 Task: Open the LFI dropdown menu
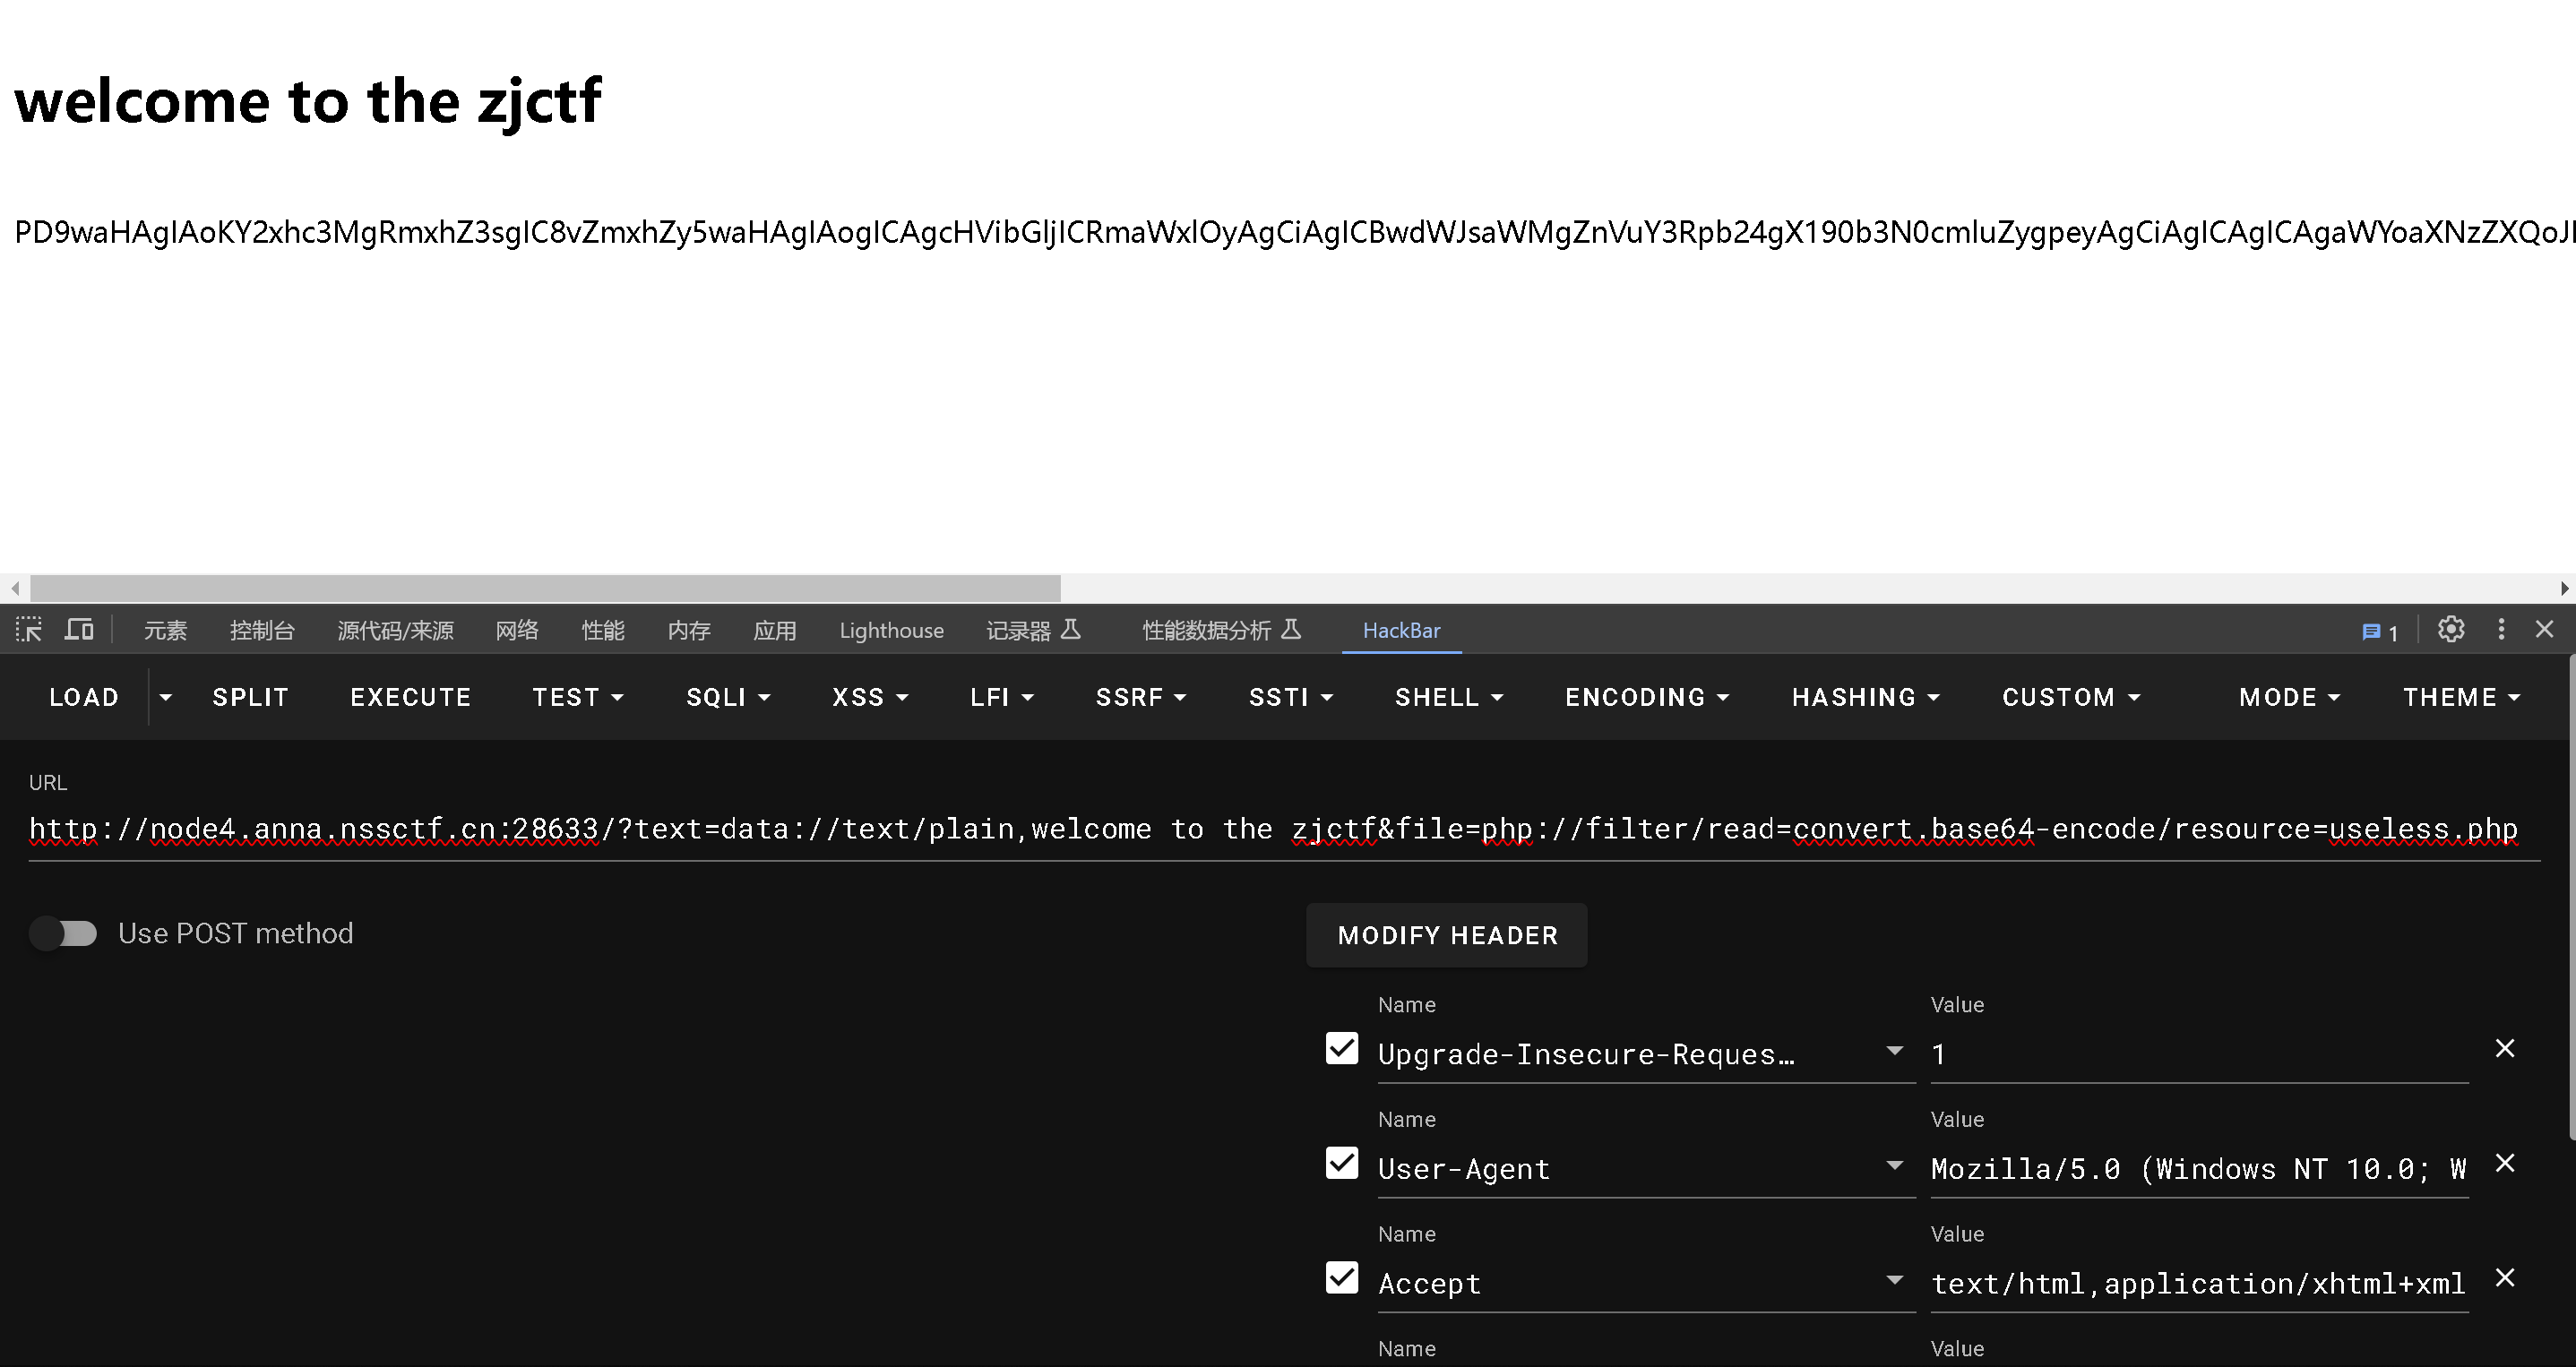[1001, 697]
